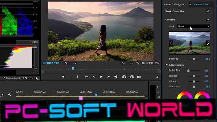The image size is (217, 122).
Task: Go to In point button
Action: click(x=87, y=77)
